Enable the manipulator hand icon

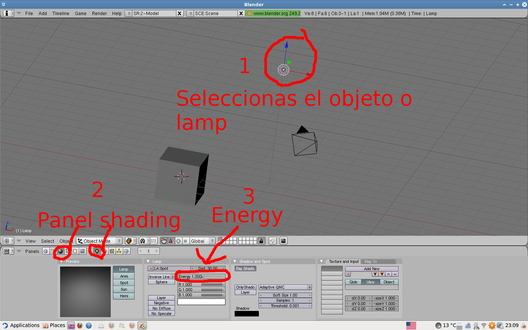pos(164,241)
